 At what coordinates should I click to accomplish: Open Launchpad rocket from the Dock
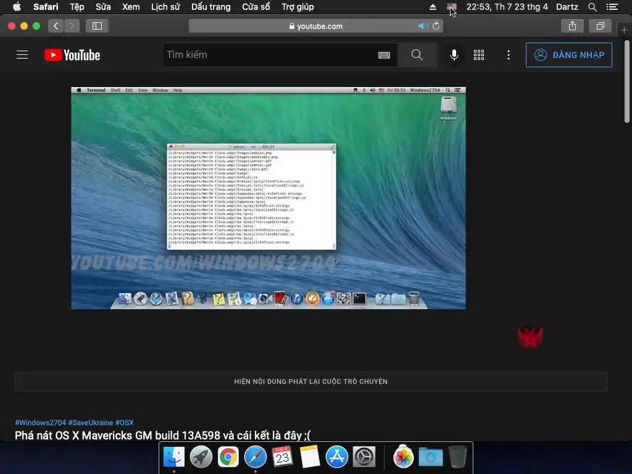tap(201, 457)
